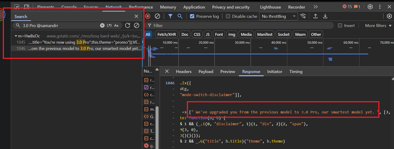The image size is (394, 149).
Task: Toggle the device toolbar icon
Action: (27, 7)
